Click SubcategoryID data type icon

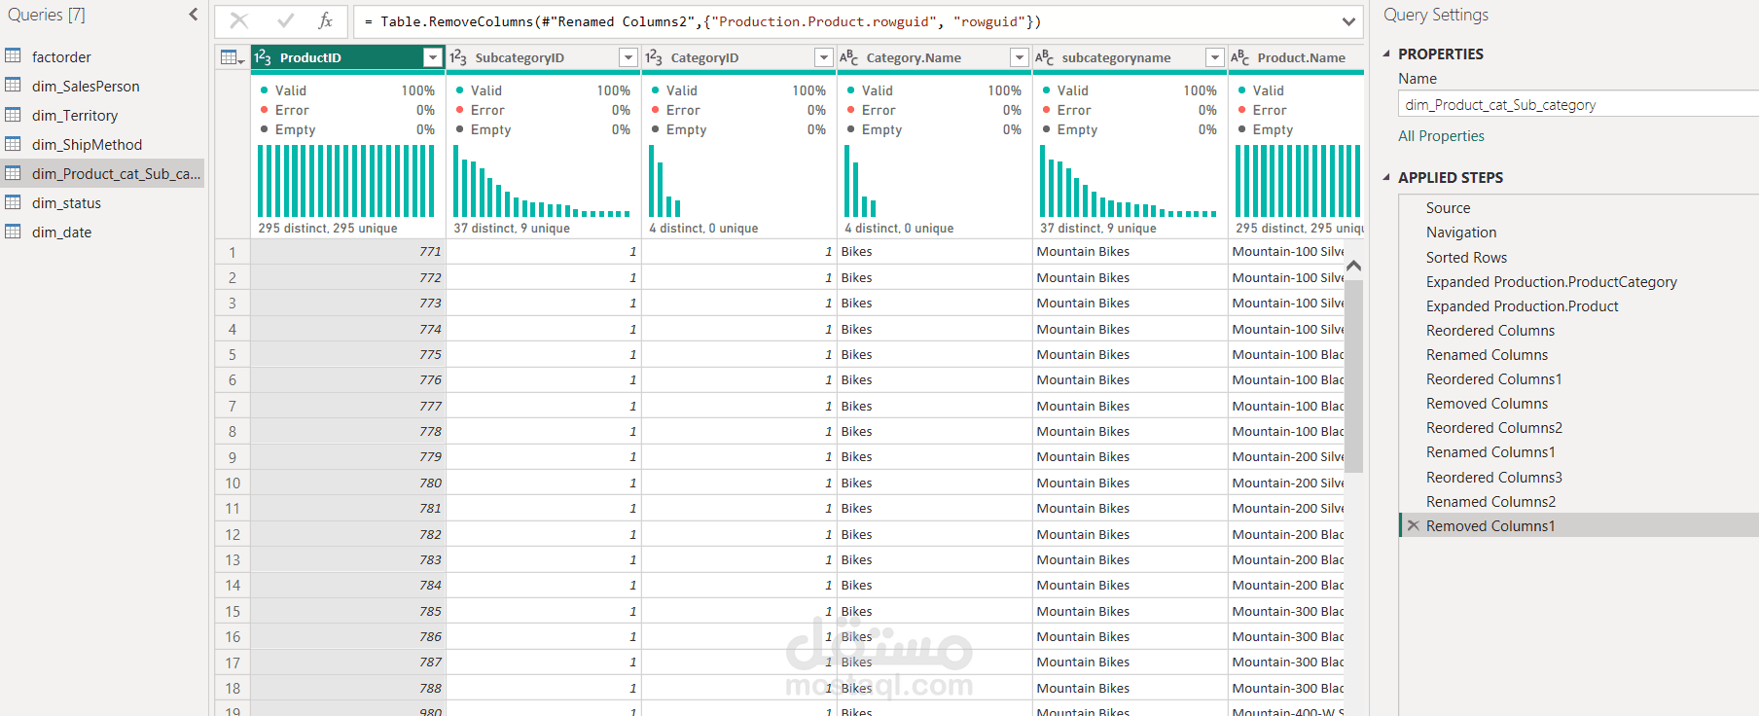click(x=458, y=57)
